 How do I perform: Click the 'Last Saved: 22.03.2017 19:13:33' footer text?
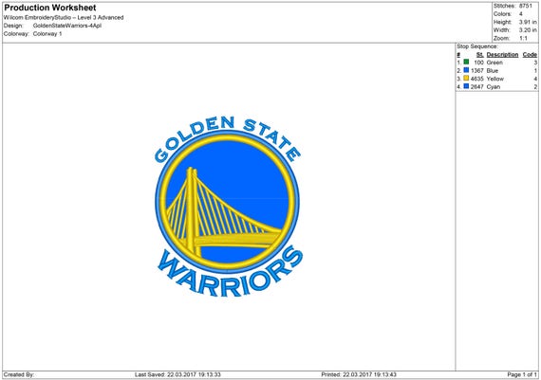[177, 374]
